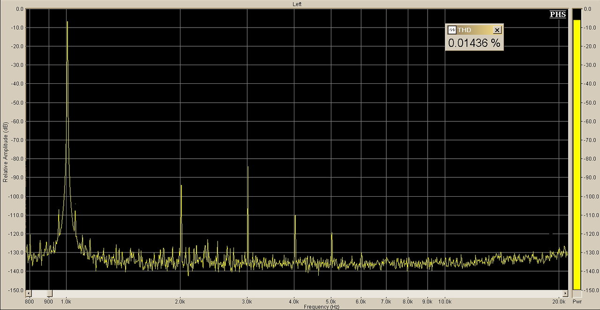Click the Pwr label under the meter
Screen dimensions: 600x310
[x=577, y=302]
